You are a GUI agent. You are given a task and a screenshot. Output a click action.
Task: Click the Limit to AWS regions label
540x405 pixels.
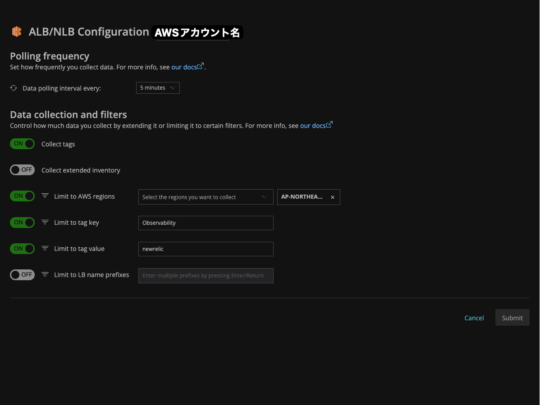[x=84, y=196]
